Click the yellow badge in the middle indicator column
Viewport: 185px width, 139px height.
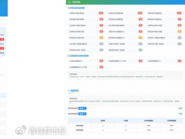coord(140,38)
